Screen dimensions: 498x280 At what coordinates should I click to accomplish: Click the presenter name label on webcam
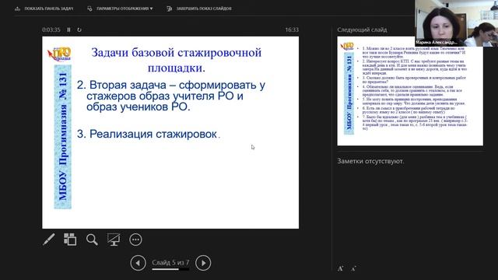click(436, 42)
